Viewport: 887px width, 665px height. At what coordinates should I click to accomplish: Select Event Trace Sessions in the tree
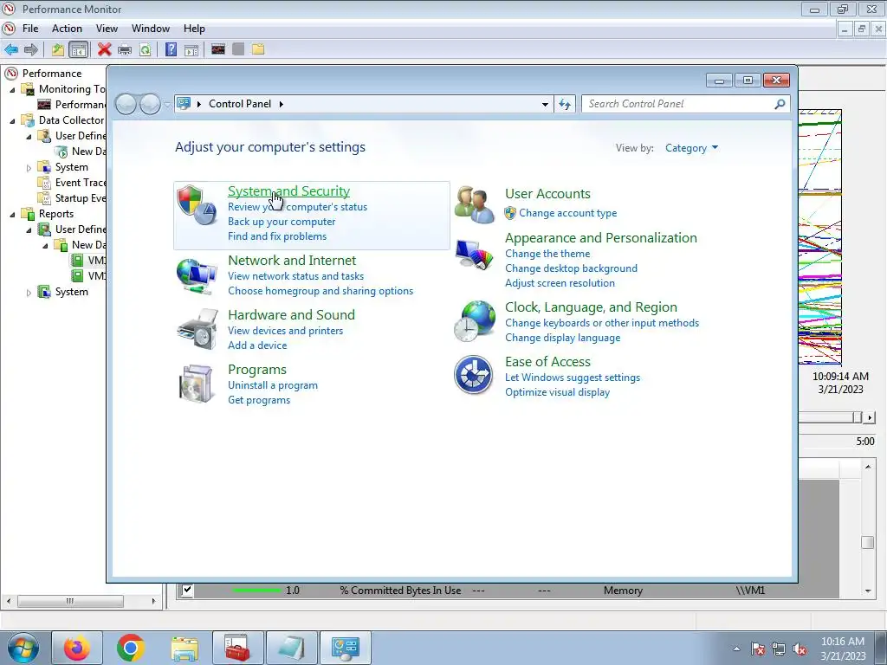coord(80,183)
